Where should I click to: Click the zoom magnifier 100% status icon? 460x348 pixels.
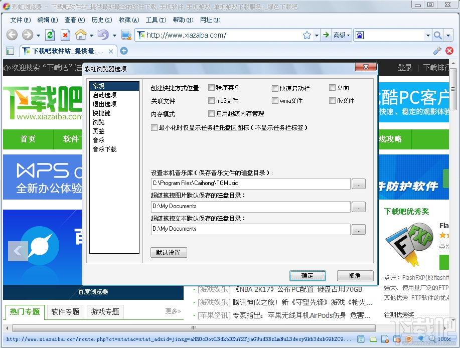click(432, 339)
